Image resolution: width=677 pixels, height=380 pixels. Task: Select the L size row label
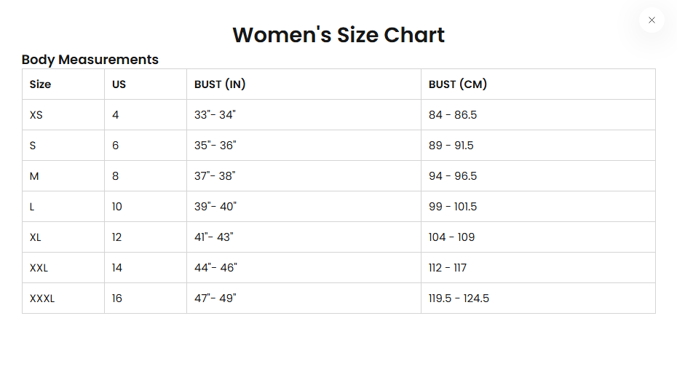(x=32, y=207)
